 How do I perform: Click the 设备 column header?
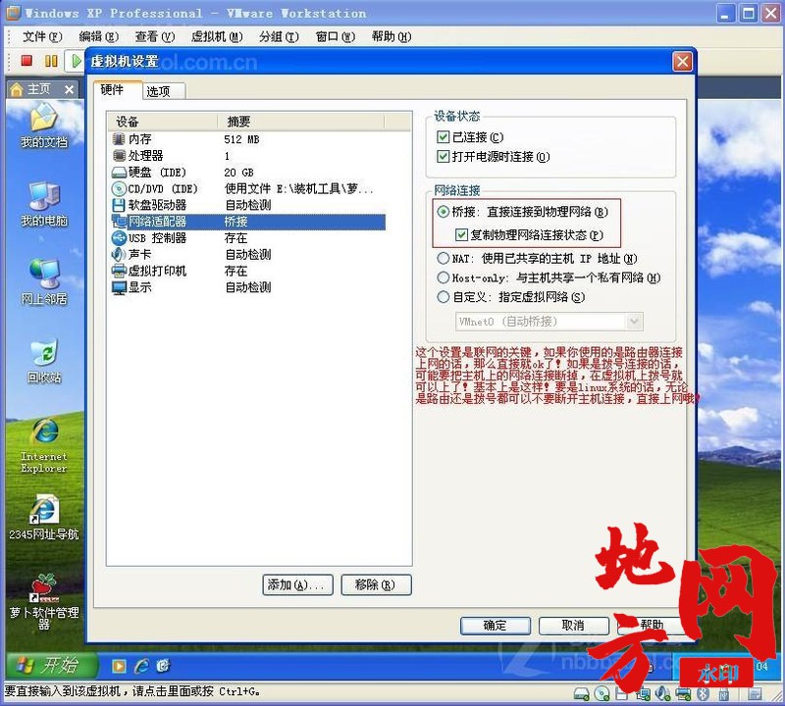(x=163, y=122)
